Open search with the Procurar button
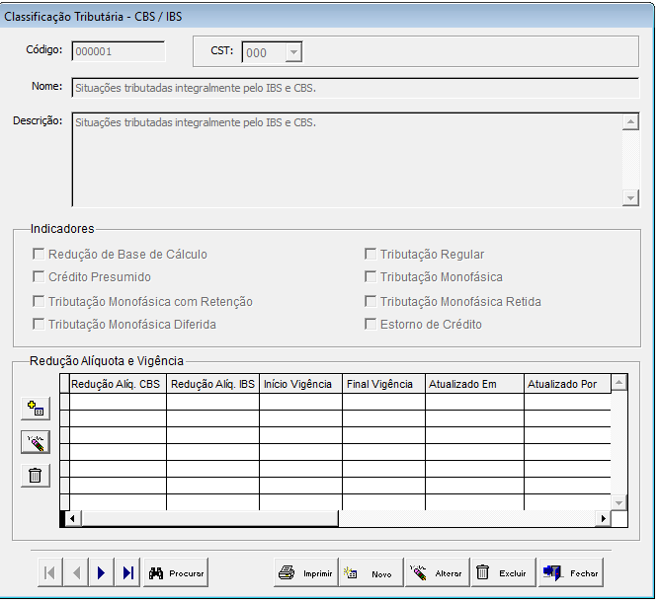Image resolution: width=659 pixels, height=603 pixels. pos(176,572)
